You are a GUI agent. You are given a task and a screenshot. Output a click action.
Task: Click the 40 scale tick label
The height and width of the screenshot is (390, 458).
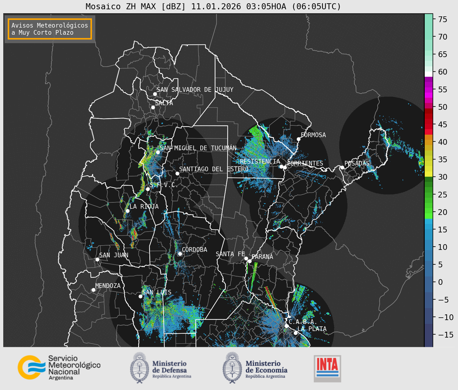click(443, 142)
